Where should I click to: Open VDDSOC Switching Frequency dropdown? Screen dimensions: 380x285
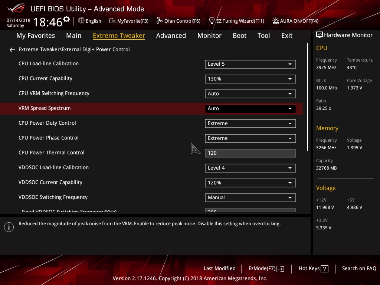(x=250, y=197)
